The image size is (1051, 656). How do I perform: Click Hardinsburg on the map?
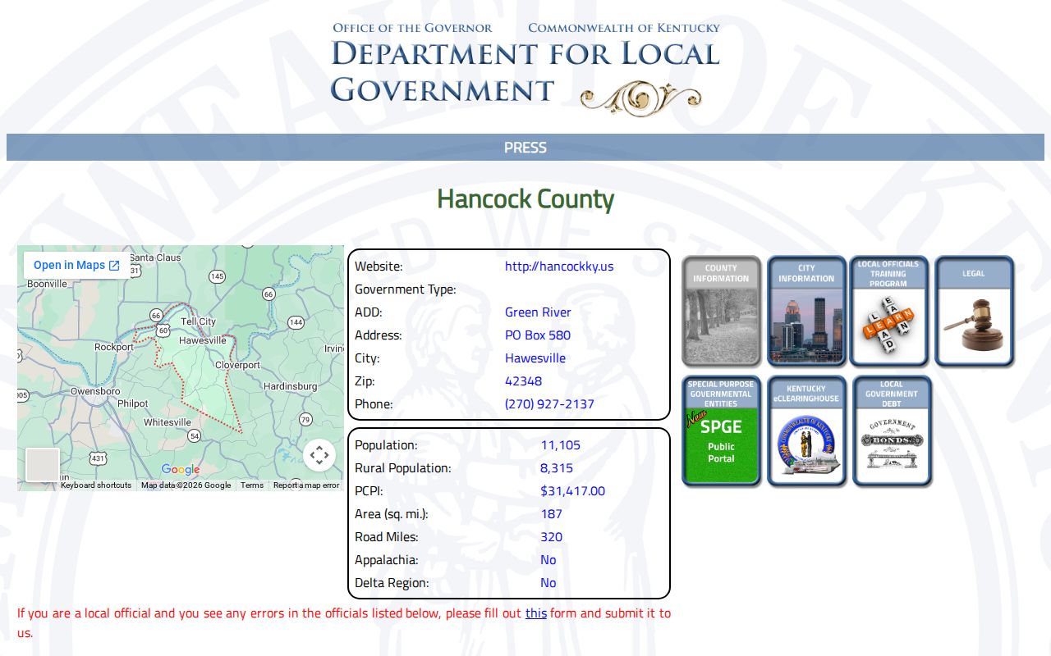290,386
